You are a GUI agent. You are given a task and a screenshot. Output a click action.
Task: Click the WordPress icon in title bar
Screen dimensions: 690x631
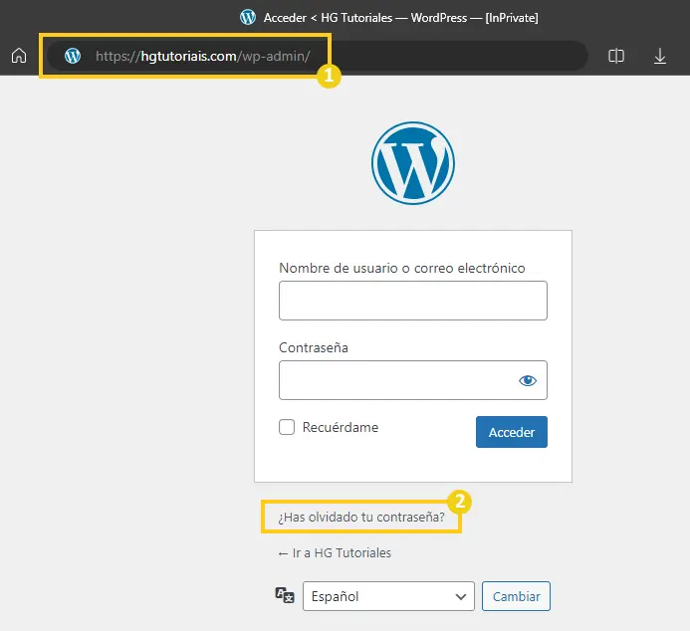[248, 17]
